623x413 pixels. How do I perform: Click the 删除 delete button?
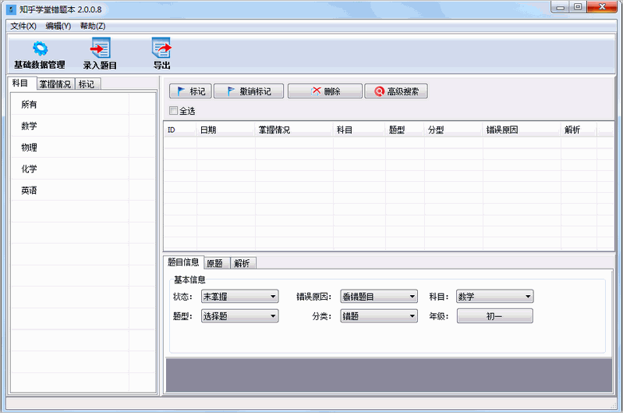pyautogui.click(x=325, y=91)
